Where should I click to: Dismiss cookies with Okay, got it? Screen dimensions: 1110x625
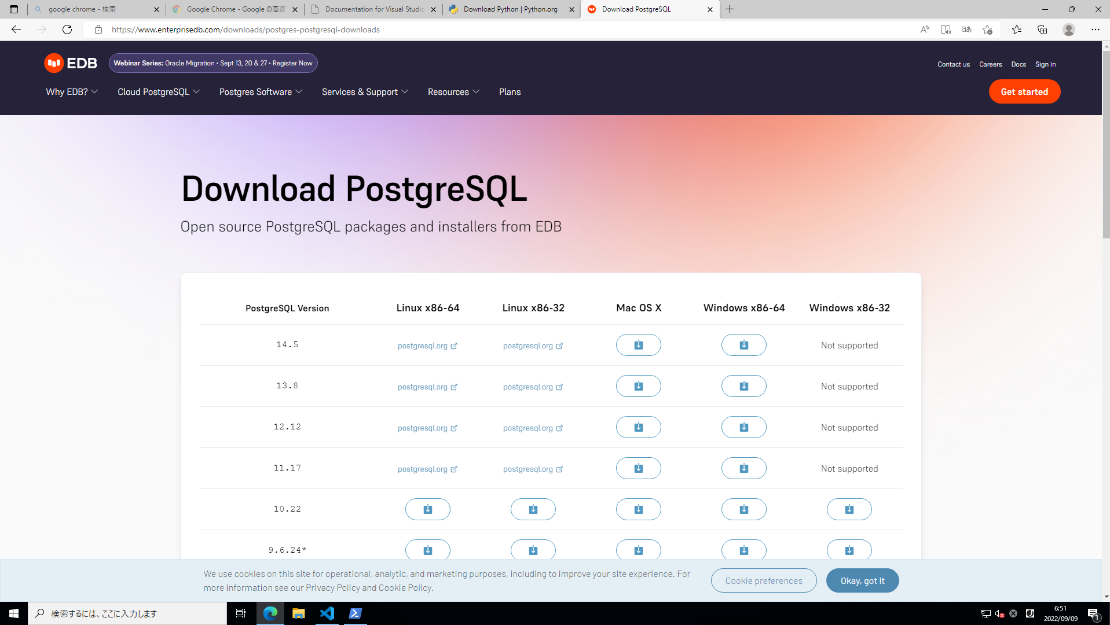point(862,580)
